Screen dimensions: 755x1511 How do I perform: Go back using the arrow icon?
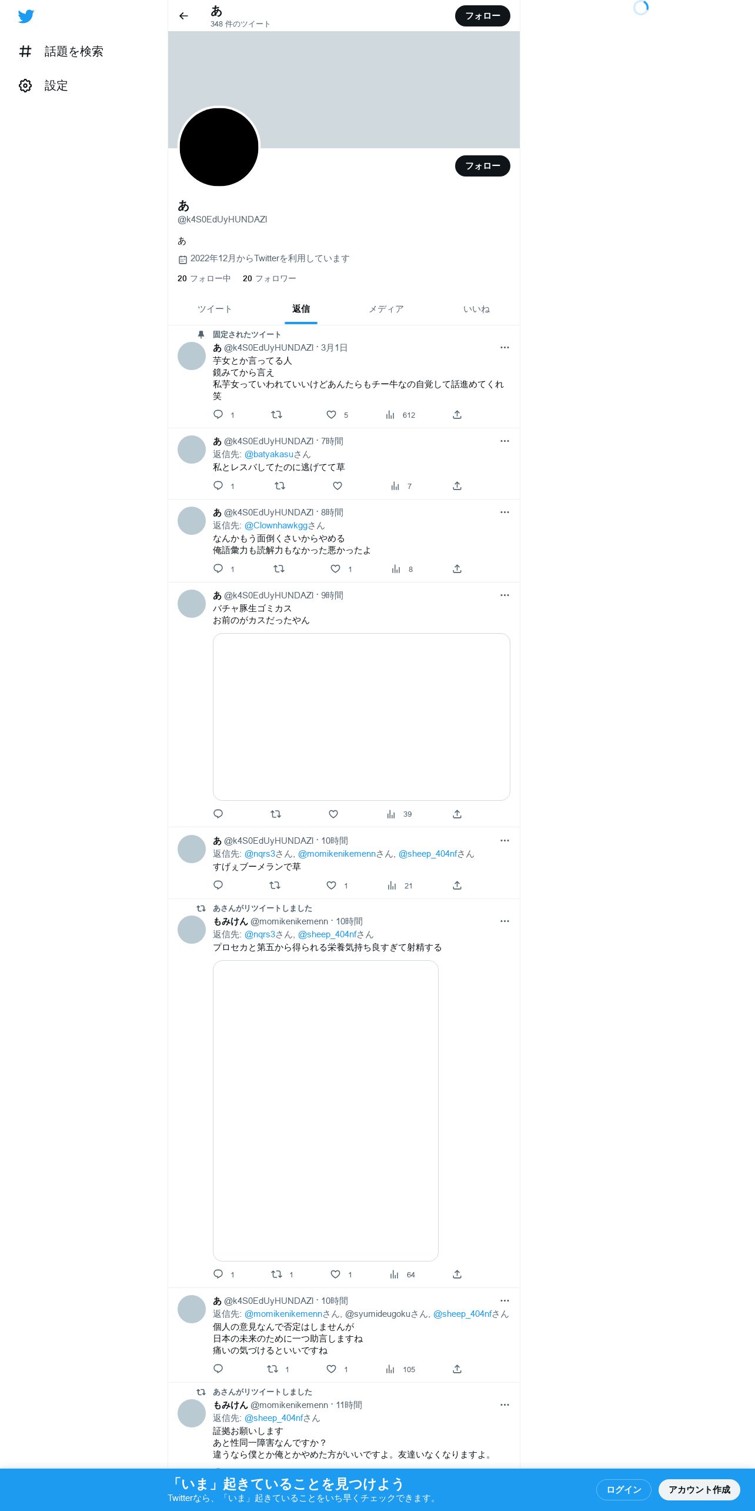pos(183,16)
